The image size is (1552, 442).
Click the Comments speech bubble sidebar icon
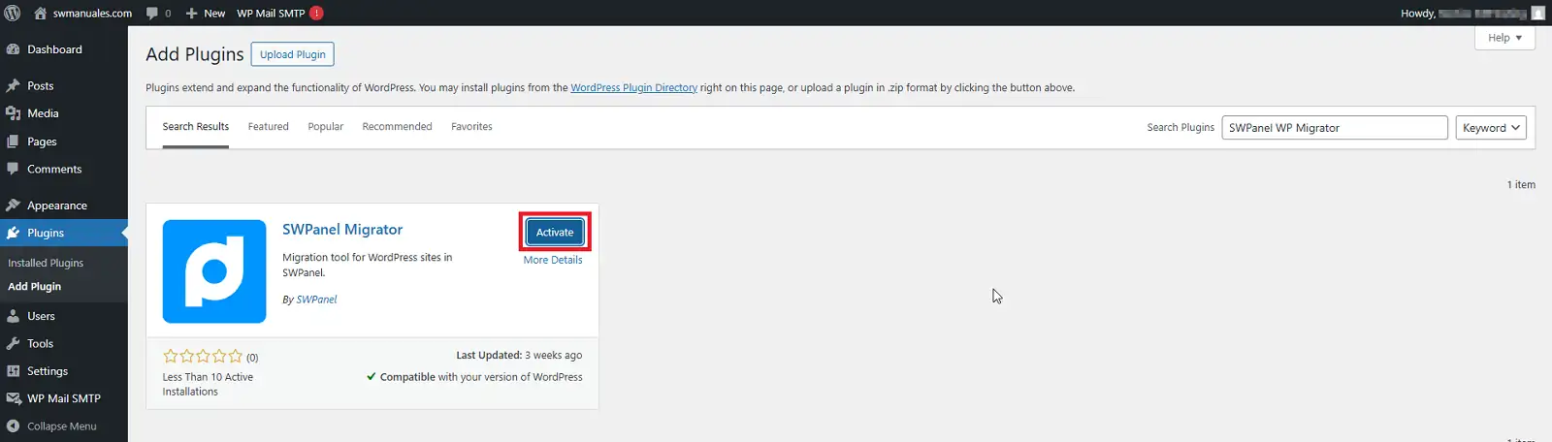point(13,169)
